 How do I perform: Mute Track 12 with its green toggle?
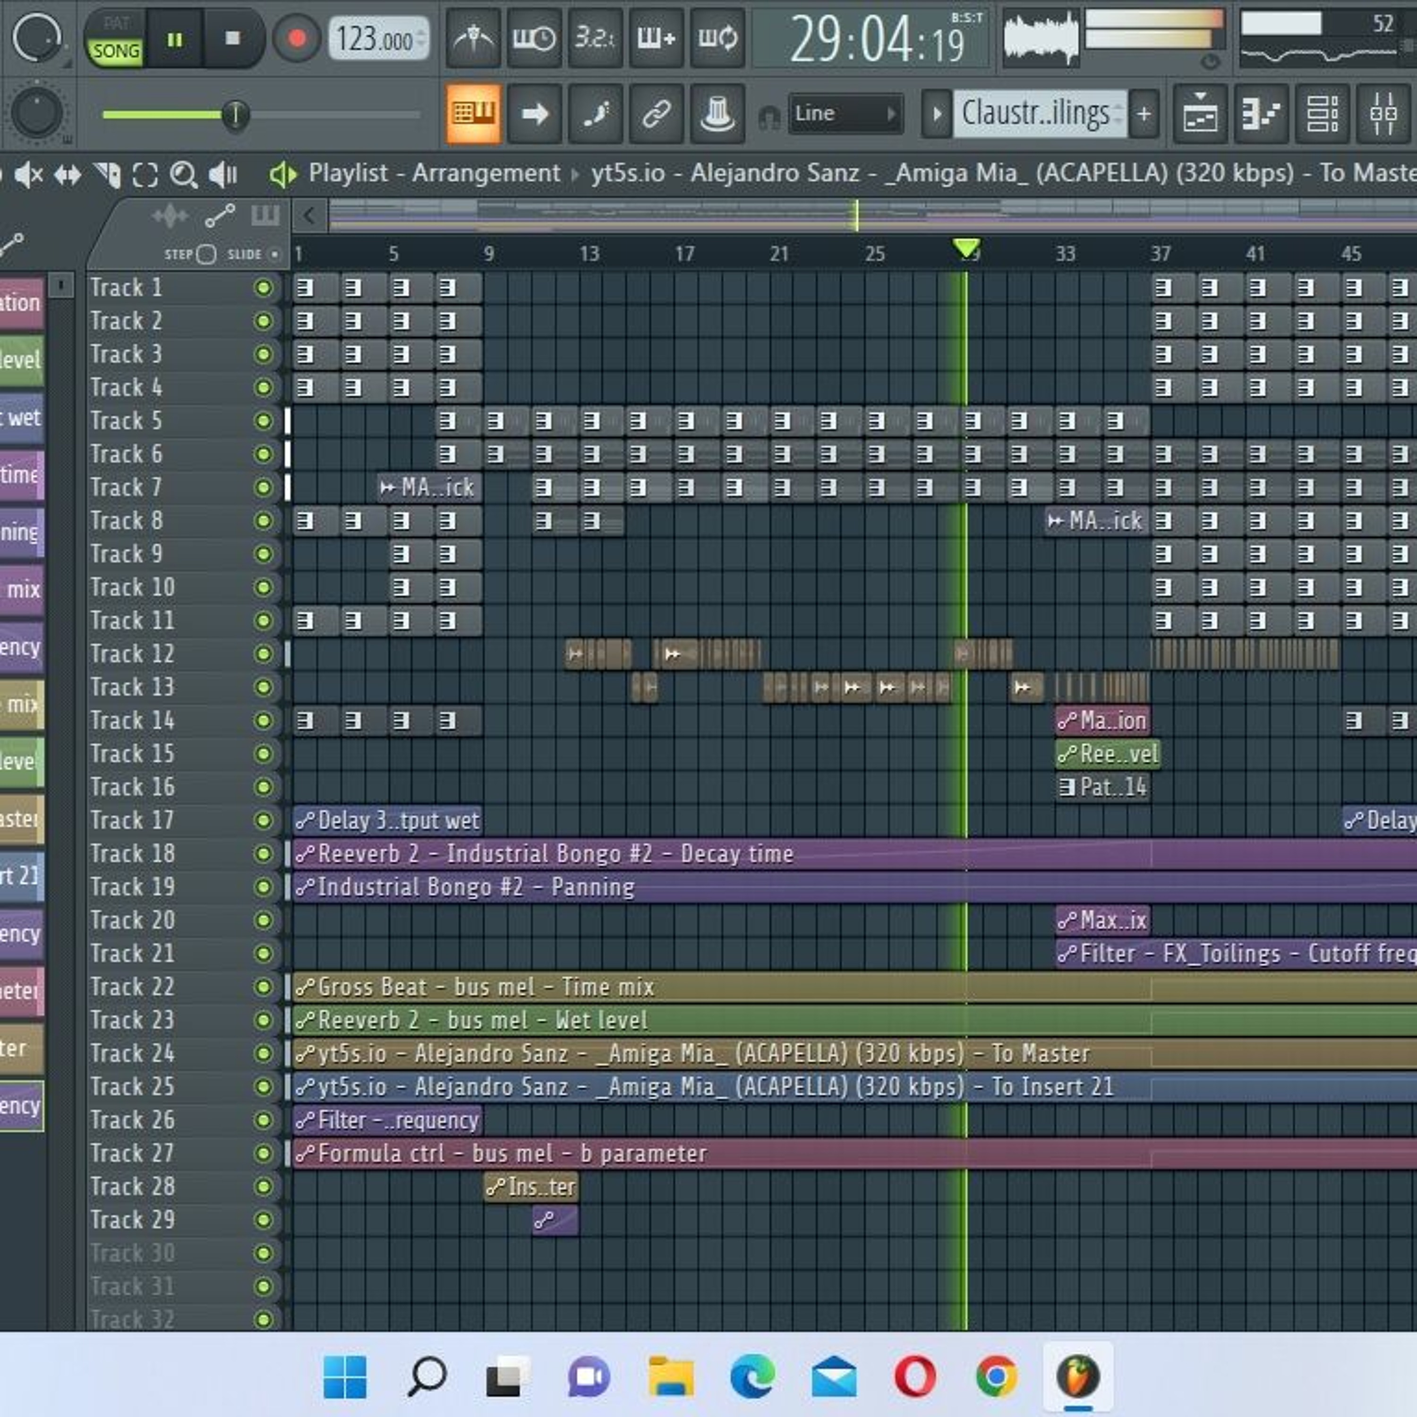(x=263, y=654)
